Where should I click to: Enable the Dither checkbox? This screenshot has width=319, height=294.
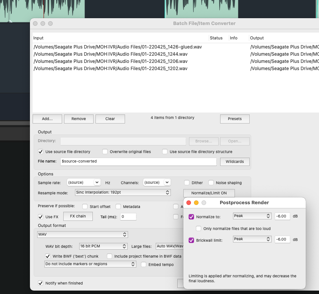[187, 183]
